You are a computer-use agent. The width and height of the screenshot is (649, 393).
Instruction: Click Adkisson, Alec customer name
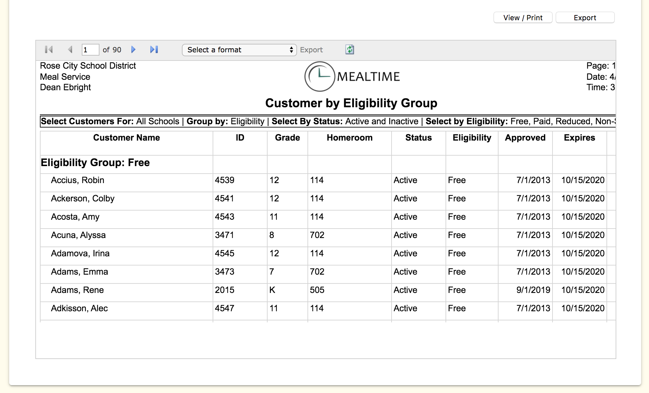[79, 308]
